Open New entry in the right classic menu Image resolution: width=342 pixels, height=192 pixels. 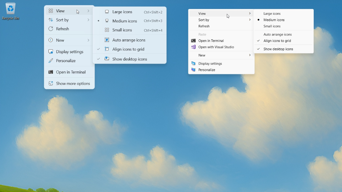point(221,55)
